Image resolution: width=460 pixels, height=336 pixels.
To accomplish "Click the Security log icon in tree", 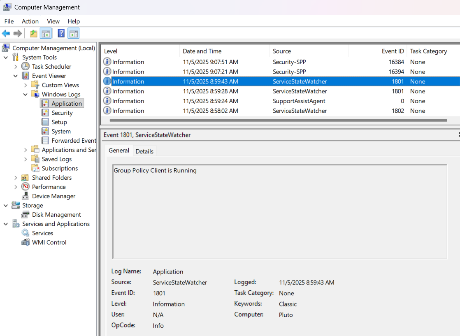I will click(45, 113).
